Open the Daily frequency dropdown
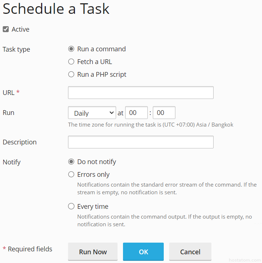This screenshot has width=262, height=263. [92, 113]
